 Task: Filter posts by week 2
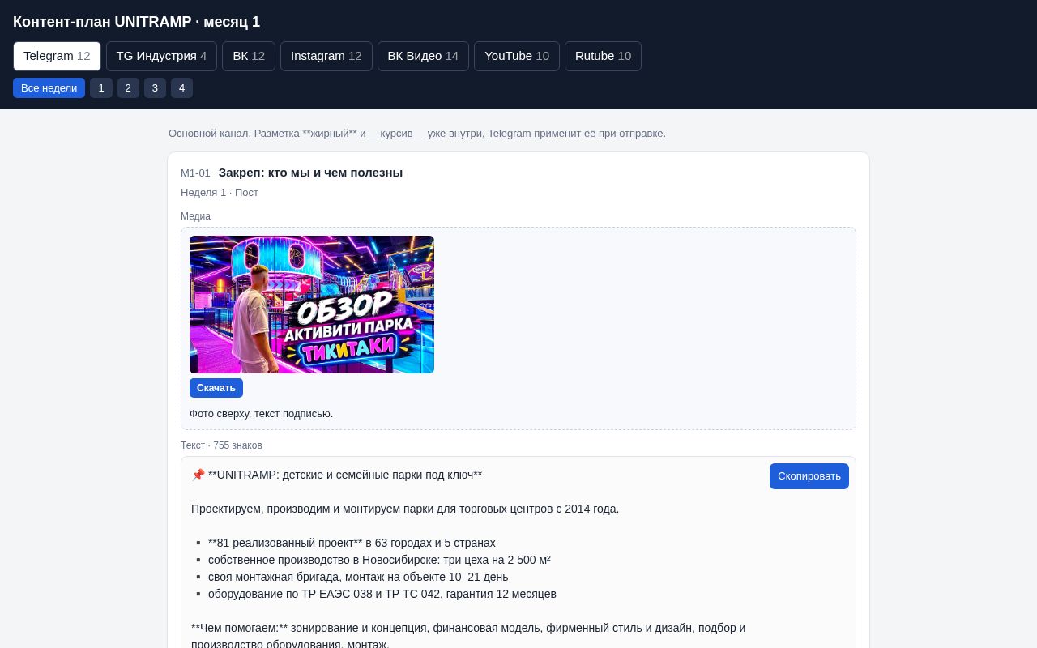128,87
